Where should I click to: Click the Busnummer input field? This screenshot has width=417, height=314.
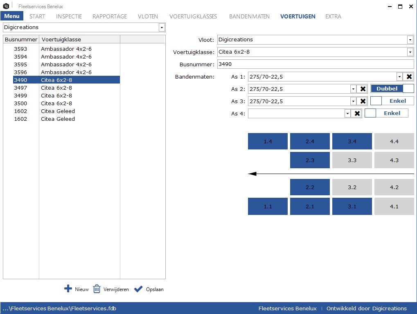[315, 64]
